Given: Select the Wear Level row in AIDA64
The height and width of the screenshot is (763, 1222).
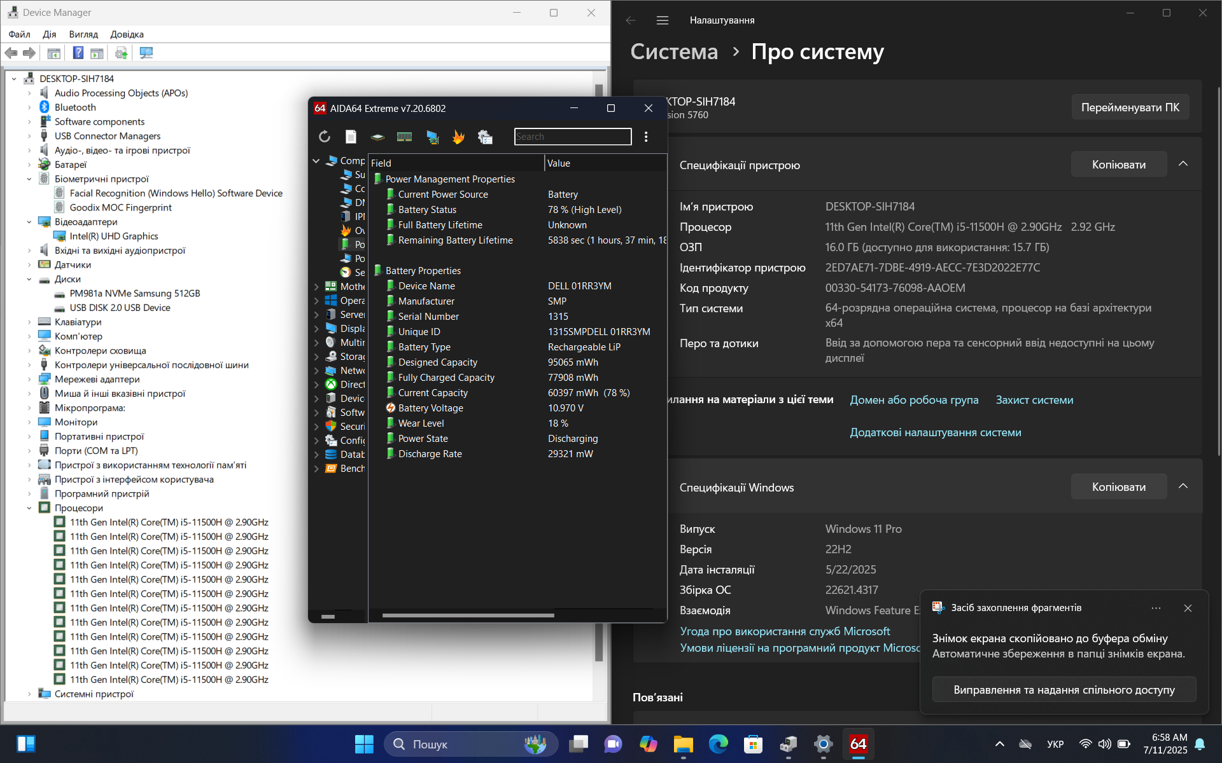Looking at the screenshot, I should (519, 423).
